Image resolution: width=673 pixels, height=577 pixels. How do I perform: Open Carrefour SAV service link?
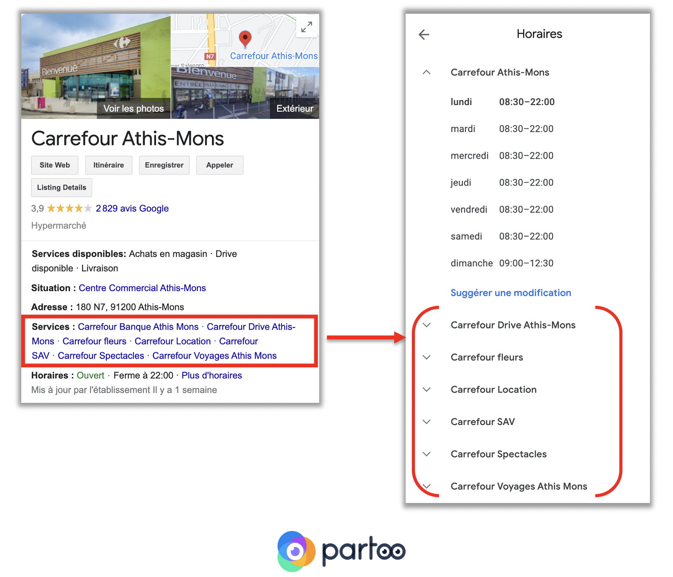pyautogui.click(x=239, y=341)
